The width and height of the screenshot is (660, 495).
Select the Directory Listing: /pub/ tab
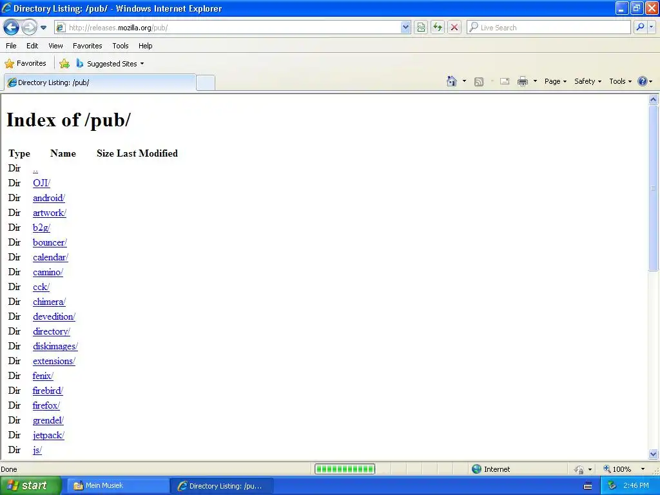100,82
